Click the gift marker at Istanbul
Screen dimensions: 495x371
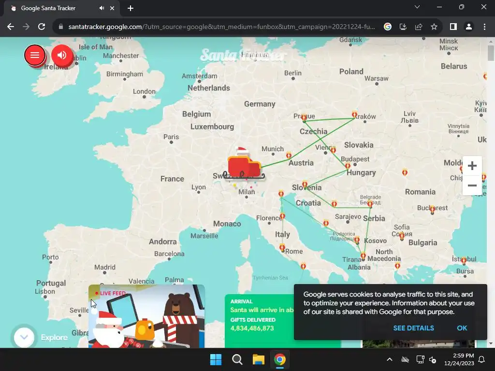[x=464, y=260]
